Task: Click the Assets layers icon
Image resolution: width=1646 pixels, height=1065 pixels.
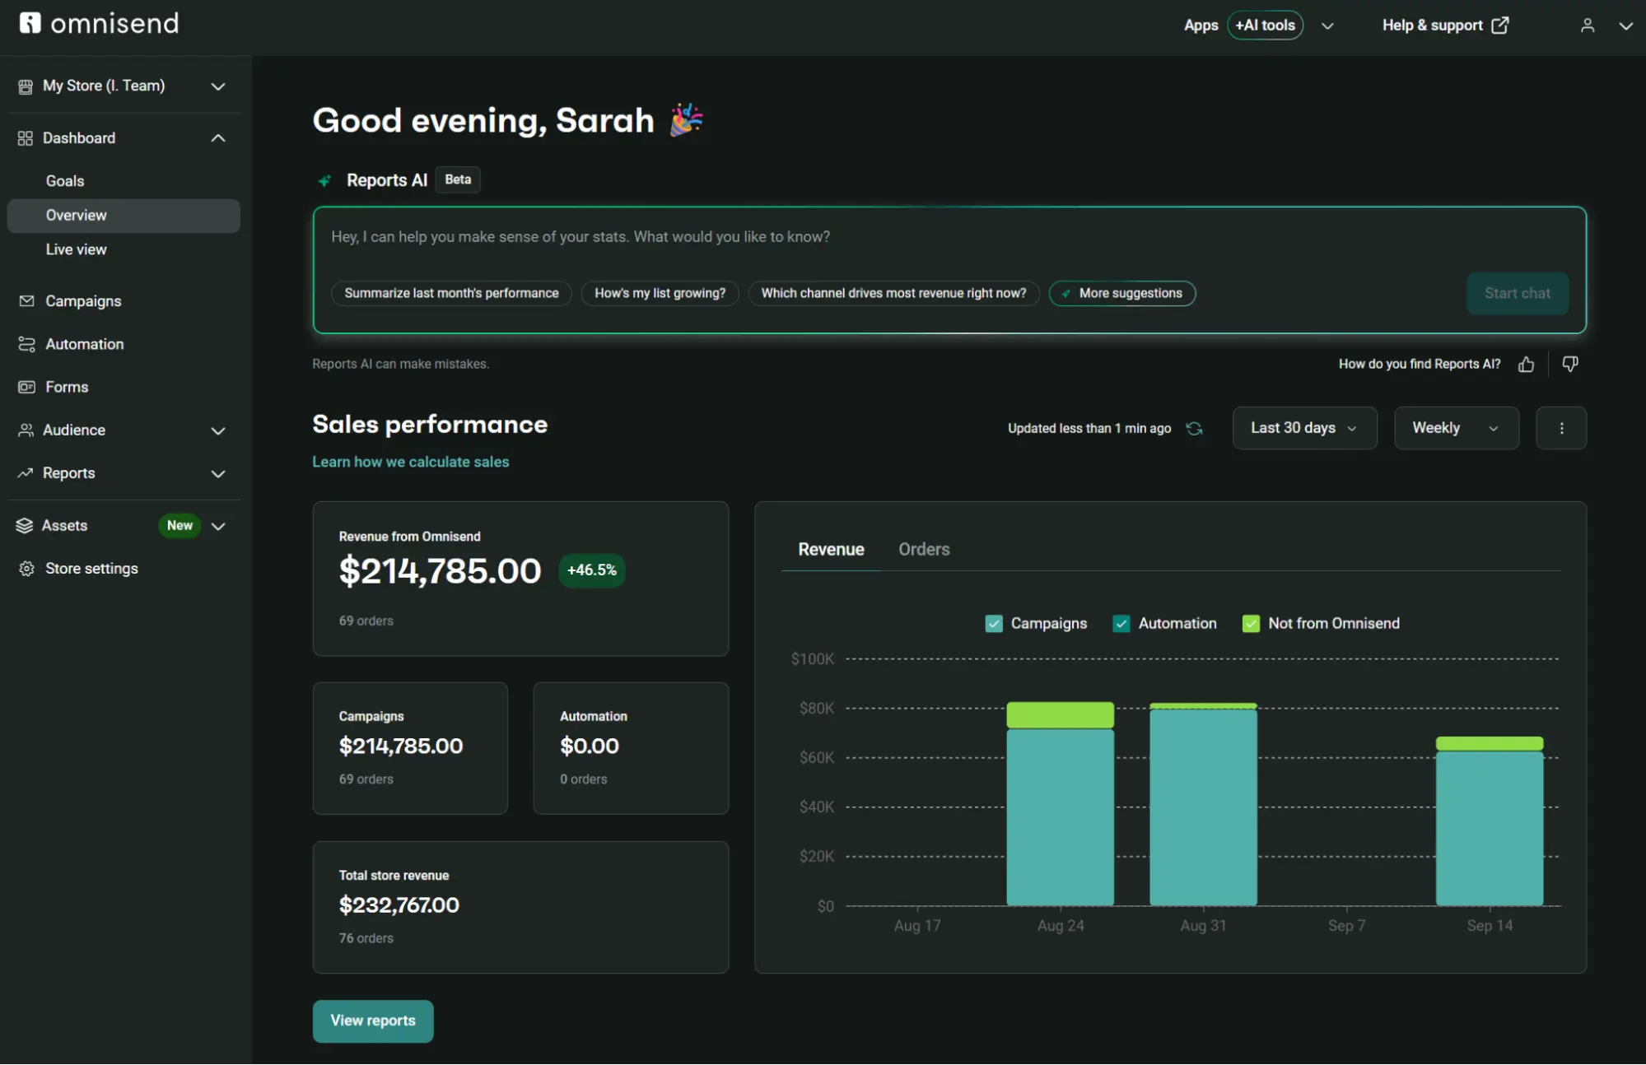Action: tap(25, 525)
